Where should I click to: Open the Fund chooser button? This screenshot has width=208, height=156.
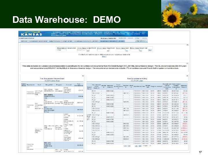click(x=127, y=50)
